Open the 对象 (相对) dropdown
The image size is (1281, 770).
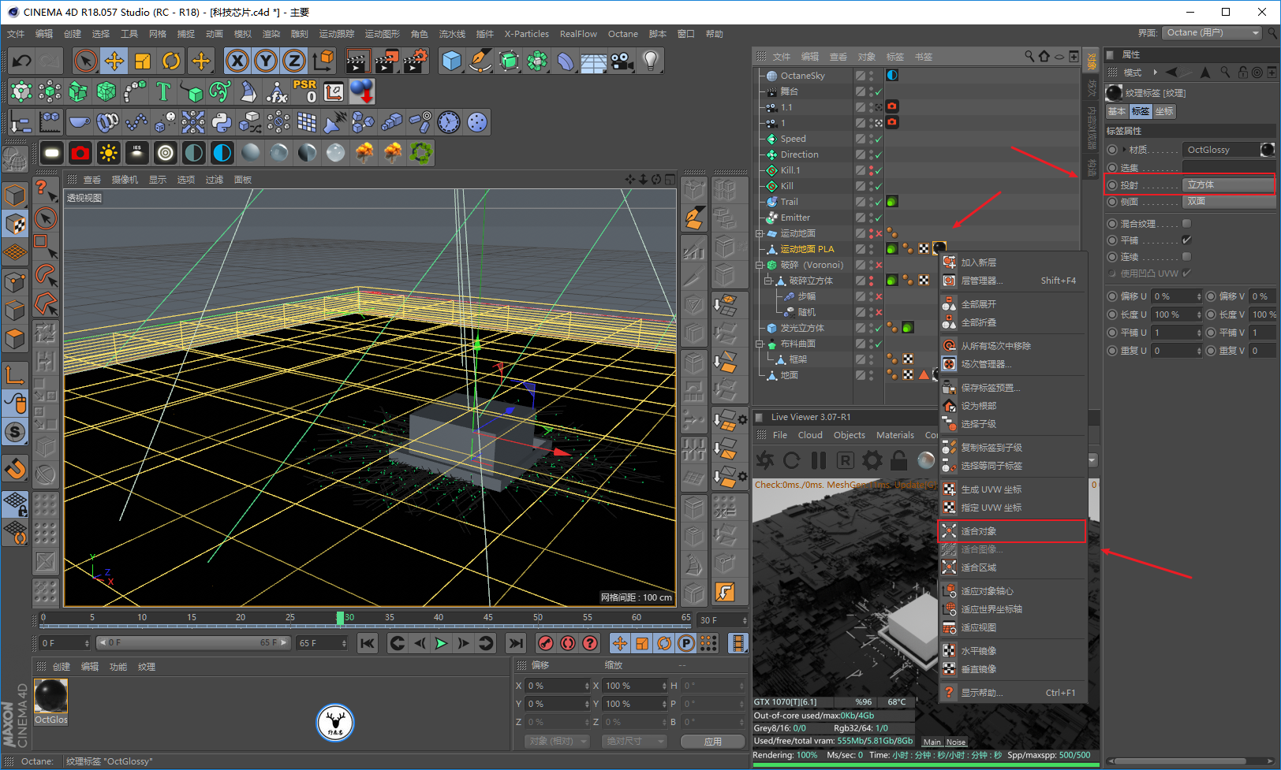coord(557,742)
